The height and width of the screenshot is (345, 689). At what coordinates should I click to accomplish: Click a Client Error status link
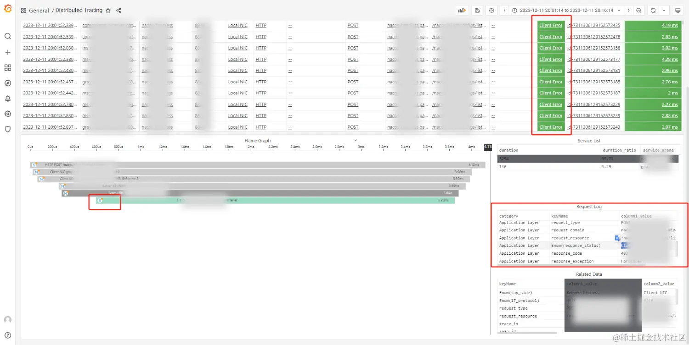coord(551,25)
